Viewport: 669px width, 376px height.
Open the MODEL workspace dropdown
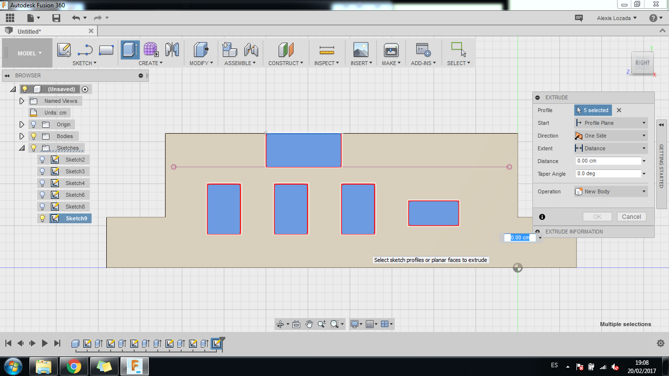pyautogui.click(x=27, y=53)
